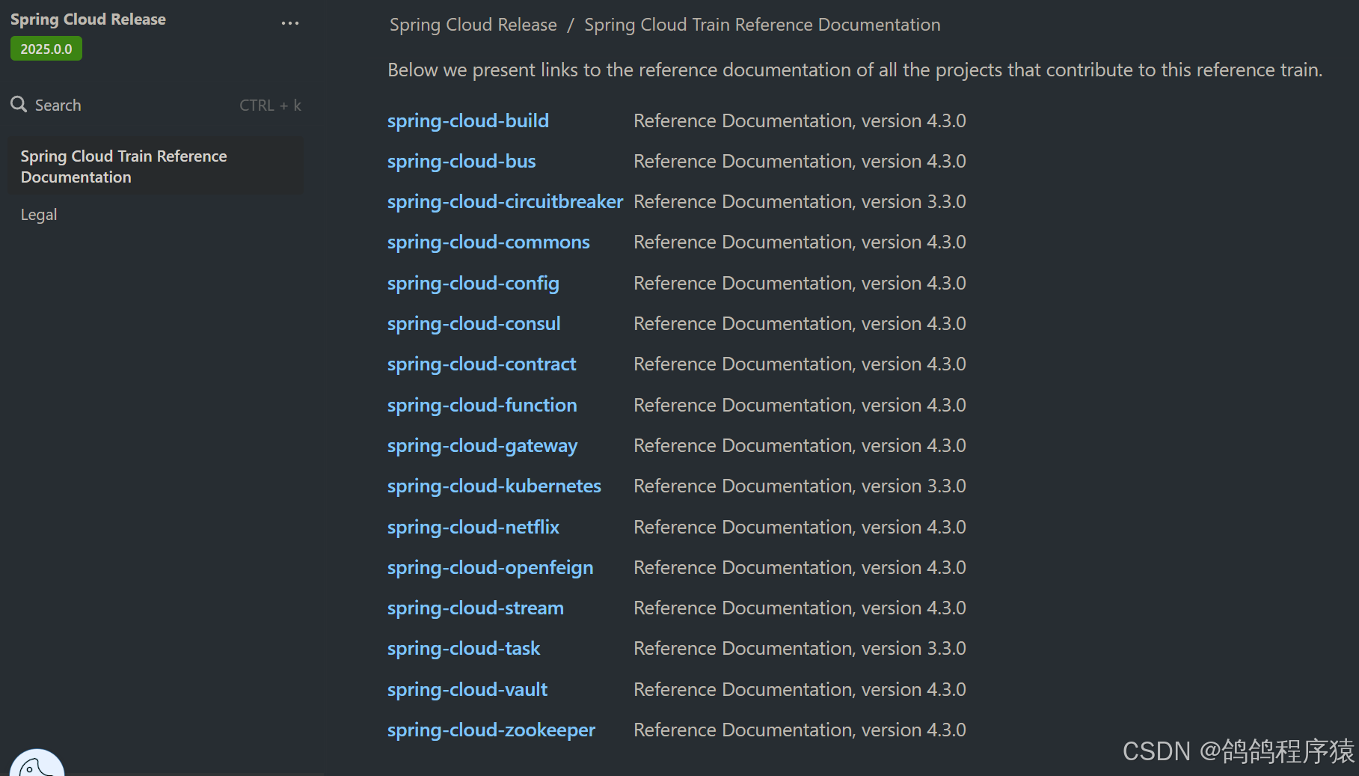Click Reference Documentation text in gateway row
The image size is (1359, 776).
pyautogui.click(x=743, y=445)
